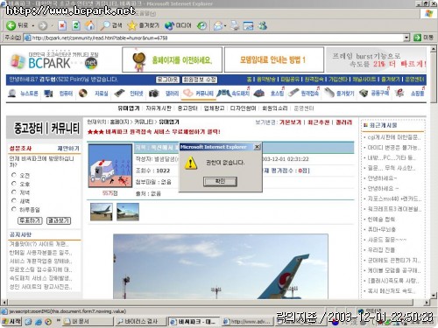
Task: Click the Print icon in IE toolbar
Action: pyautogui.click(x=235, y=25)
